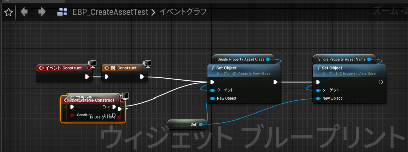The height and width of the screenshot is (152, 408).
Task: Click ターゲット pin on first Set Object node
Action: pyautogui.click(x=213, y=90)
